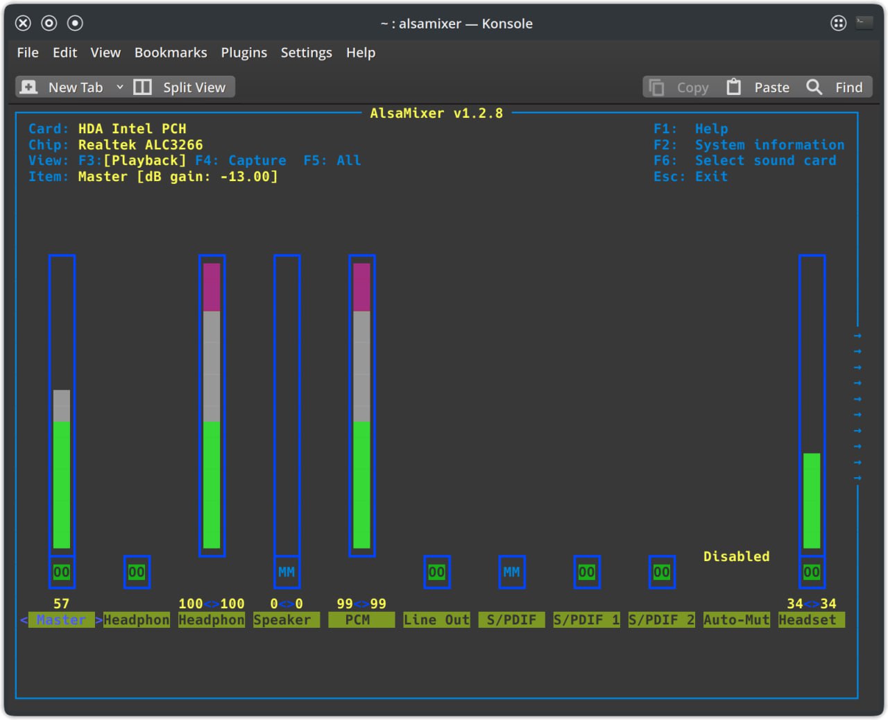
Task: Click the Split View button
Action: [180, 87]
